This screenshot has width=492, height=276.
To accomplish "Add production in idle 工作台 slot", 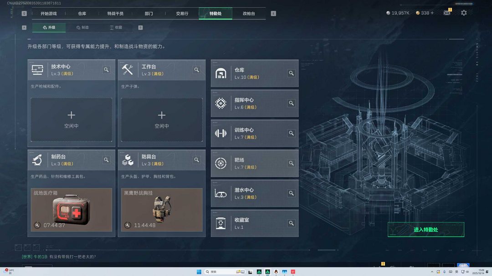I will [x=162, y=119].
